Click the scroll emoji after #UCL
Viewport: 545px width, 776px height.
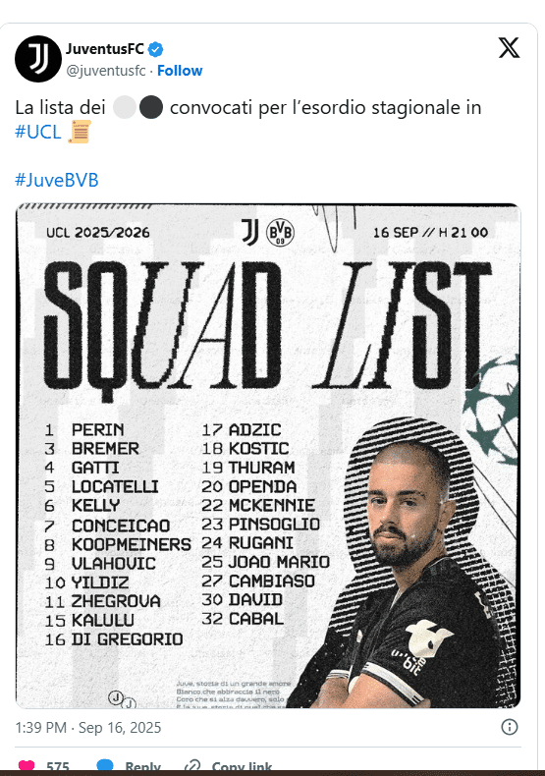click(80, 132)
